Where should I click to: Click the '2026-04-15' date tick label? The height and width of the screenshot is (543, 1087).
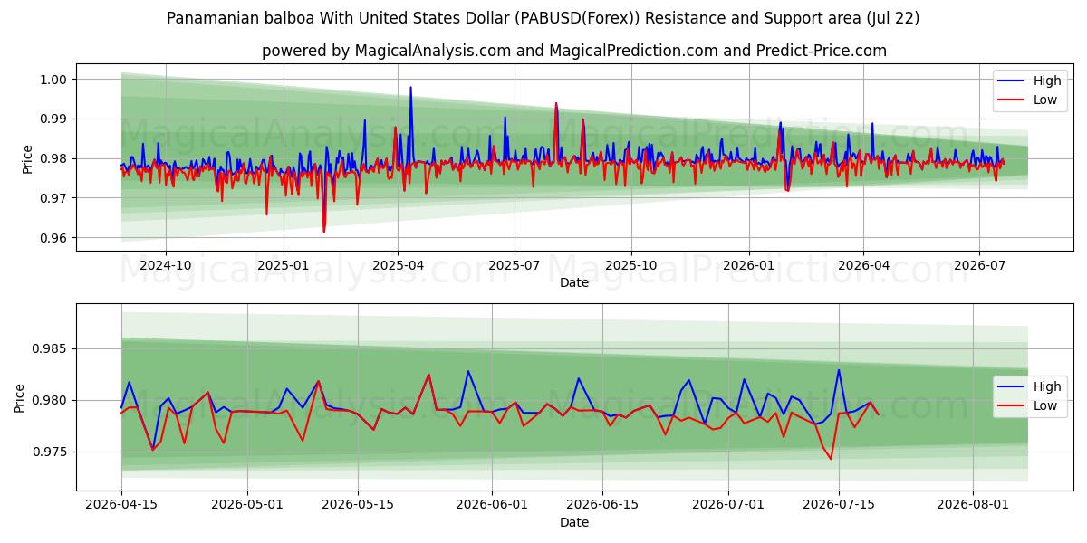pos(121,505)
